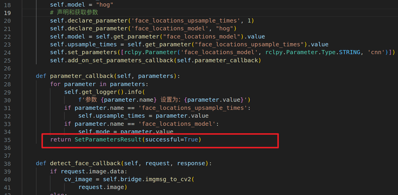Click the 'return' keyword on line 35

click(x=60, y=140)
